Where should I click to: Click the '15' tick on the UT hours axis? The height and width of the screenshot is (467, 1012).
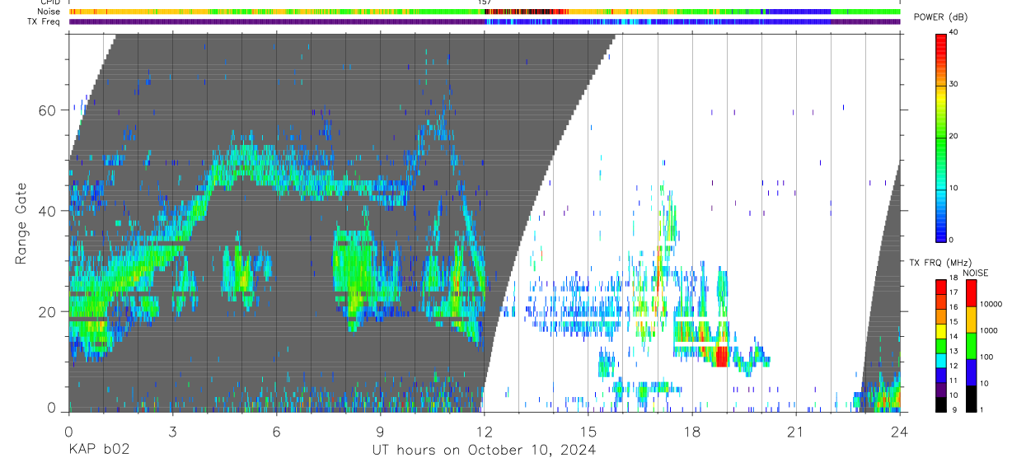(x=588, y=431)
